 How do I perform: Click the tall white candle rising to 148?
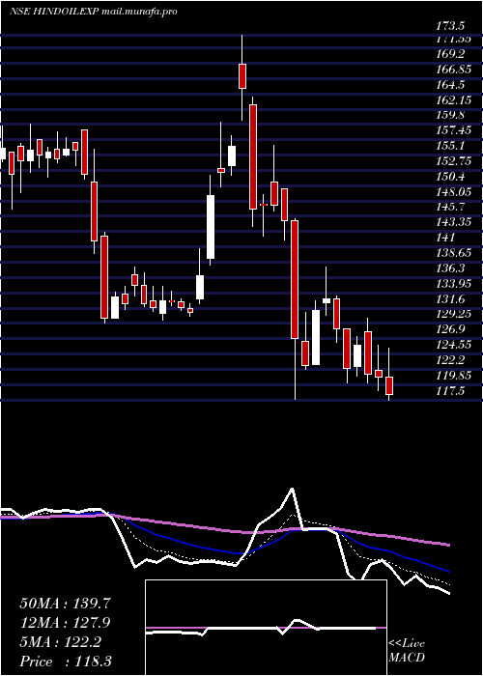[x=211, y=227]
